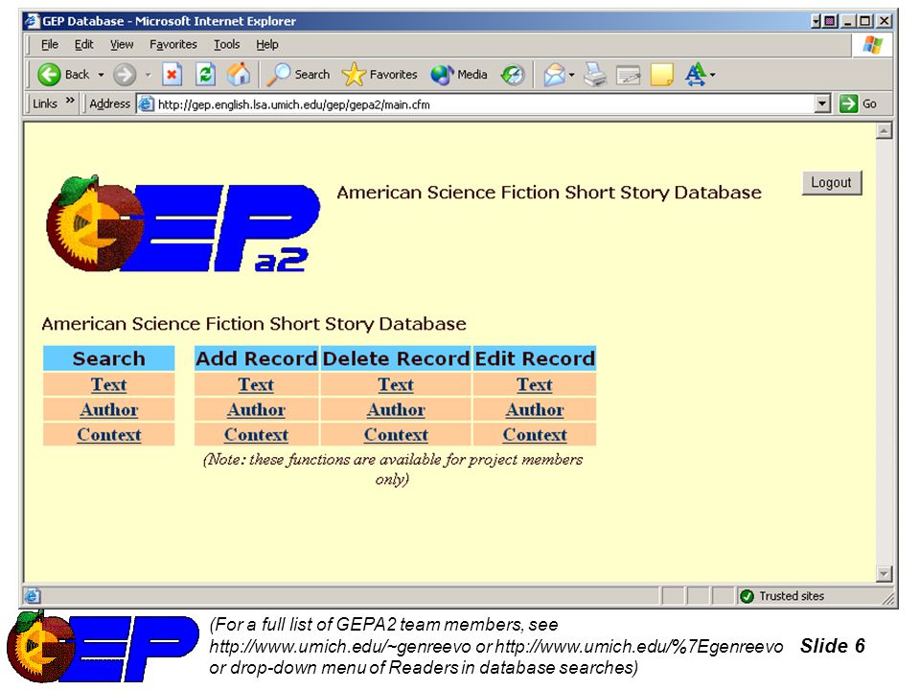Open Context link under Delete Record

[396, 435]
